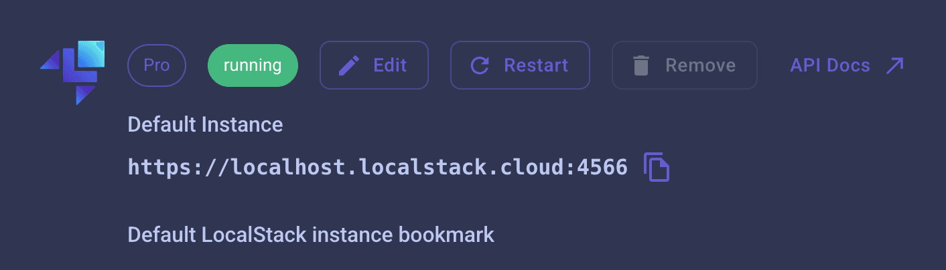This screenshot has height=270, width=946.
Task: Copy the endpoint URL with copy icon
Action: pyautogui.click(x=657, y=167)
